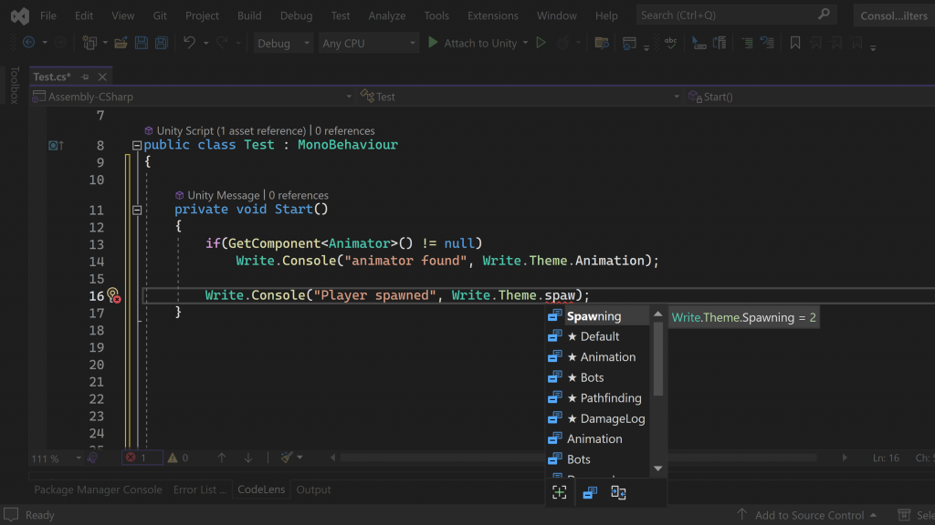Screen dimensions: 935x525
Task: Switch to the Package Manager Console tab
Action: pyautogui.click(x=98, y=489)
